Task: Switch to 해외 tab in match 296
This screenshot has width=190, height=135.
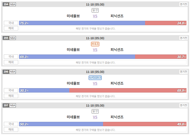Action: [11, 96]
